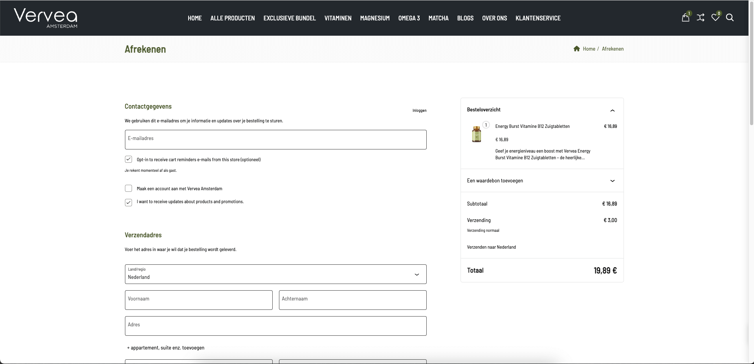Viewport: 754px width, 364px height.
Task: Open Exclusieve Bundel menu item
Action: click(290, 18)
